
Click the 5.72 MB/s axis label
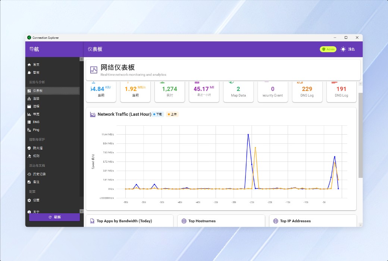click(x=109, y=161)
